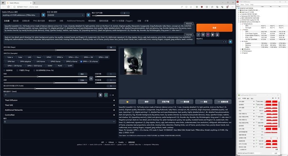Send the image to post-processing with the >> 后期处理 button

[x=223, y=102]
